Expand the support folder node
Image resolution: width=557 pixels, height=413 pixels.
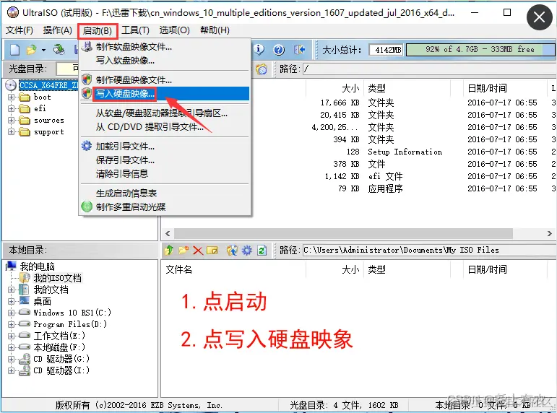(11, 131)
